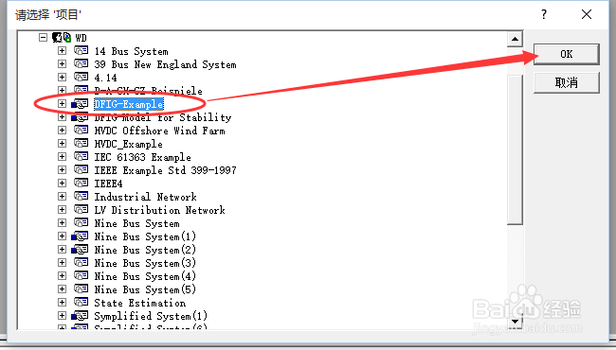Image resolution: width=616 pixels, height=350 pixels.
Task: Click the Nine Bus System(2) project icon
Action: (80, 250)
